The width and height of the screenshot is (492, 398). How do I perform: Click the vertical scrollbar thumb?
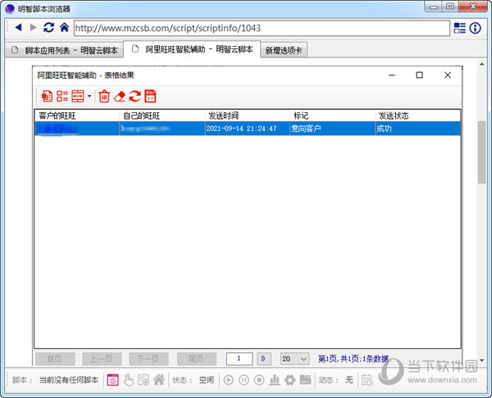coord(481,152)
